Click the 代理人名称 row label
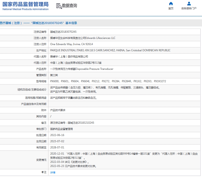This screenshot has width=202, height=177. [x=40, y=57]
